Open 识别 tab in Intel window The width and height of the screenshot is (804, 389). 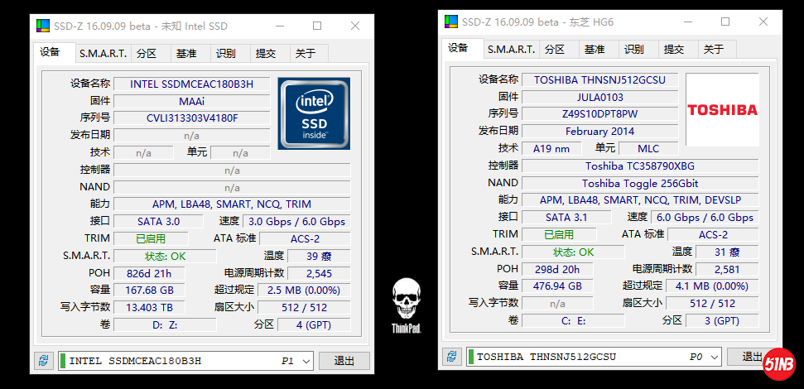[226, 54]
